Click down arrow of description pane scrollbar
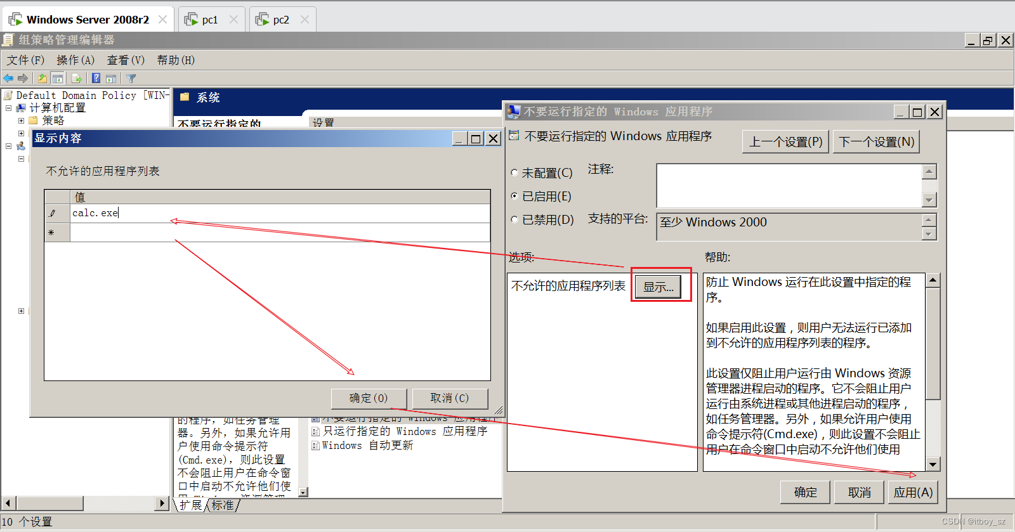Image resolution: width=1015 pixels, height=532 pixels. click(x=303, y=493)
